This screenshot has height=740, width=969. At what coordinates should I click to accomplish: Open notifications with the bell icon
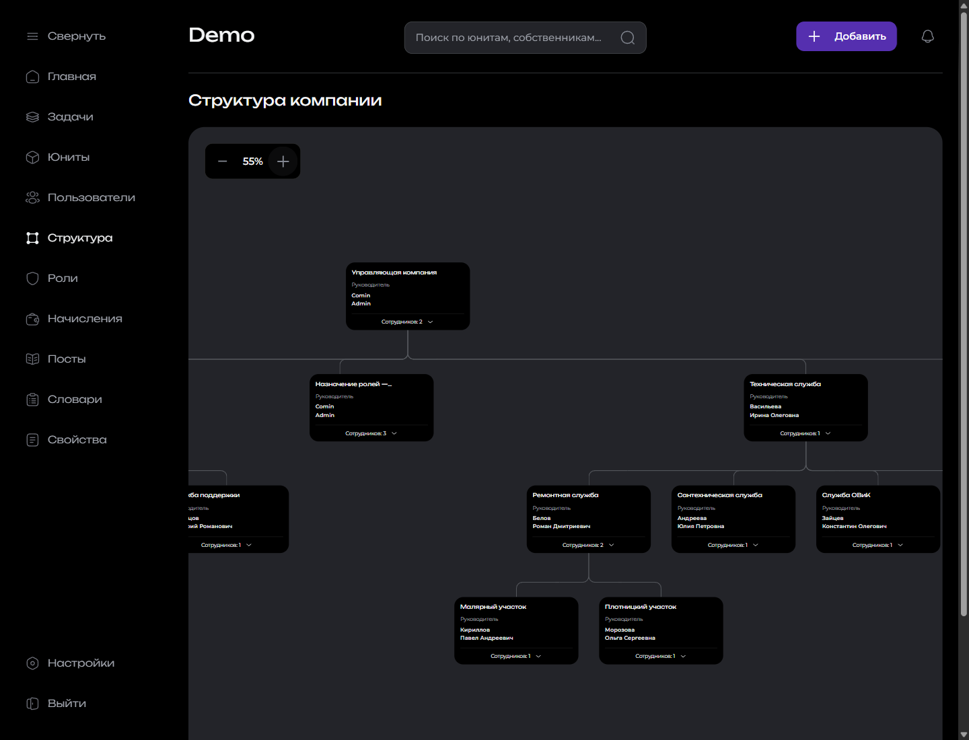927,36
